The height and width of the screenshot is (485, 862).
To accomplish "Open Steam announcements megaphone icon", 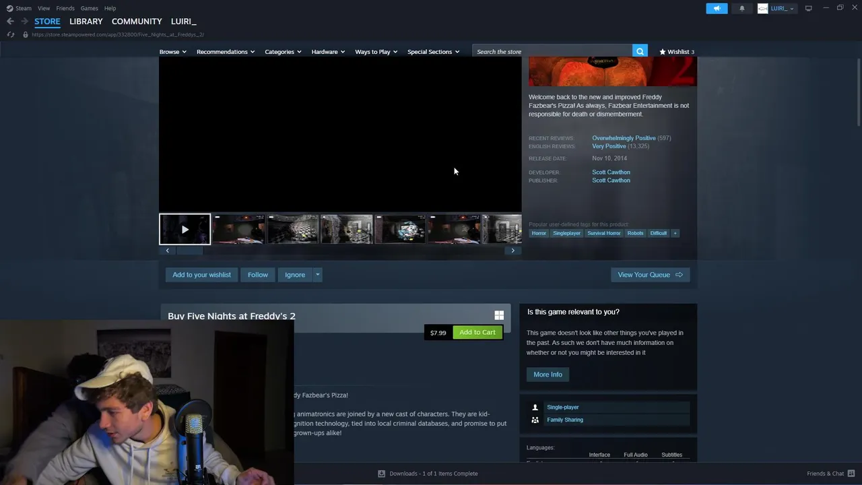I will (717, 8).
